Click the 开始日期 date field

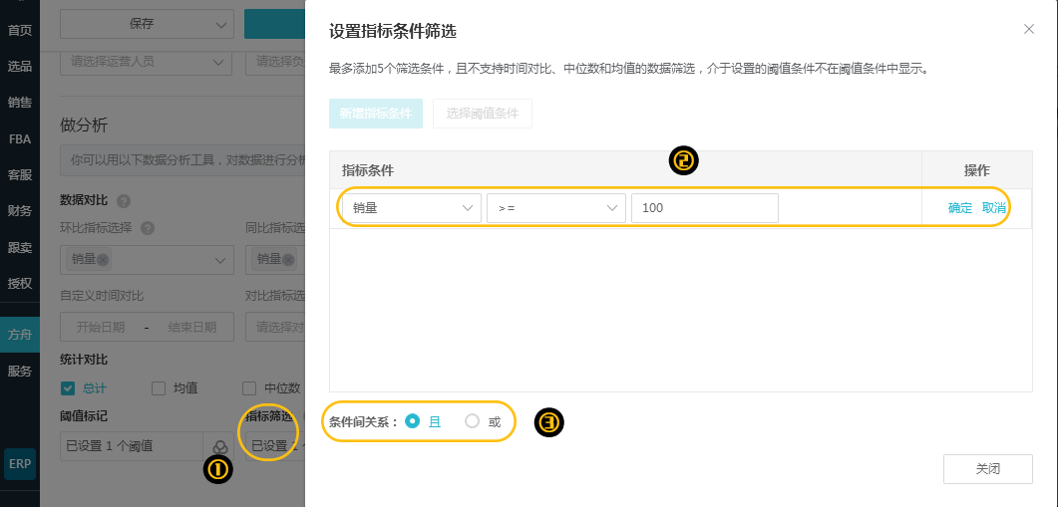(x=101, y=327)
